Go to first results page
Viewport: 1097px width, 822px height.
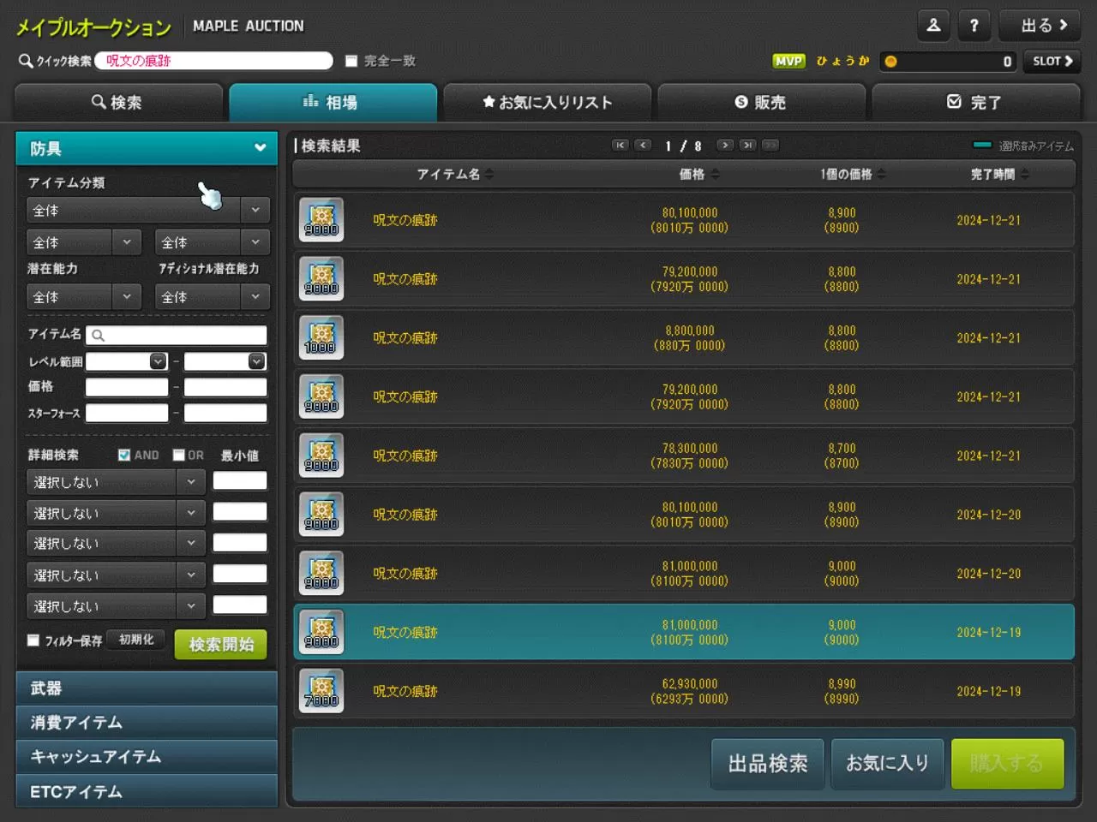(620, 146)
